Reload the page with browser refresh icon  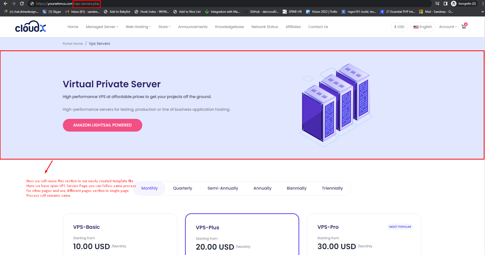22,4
